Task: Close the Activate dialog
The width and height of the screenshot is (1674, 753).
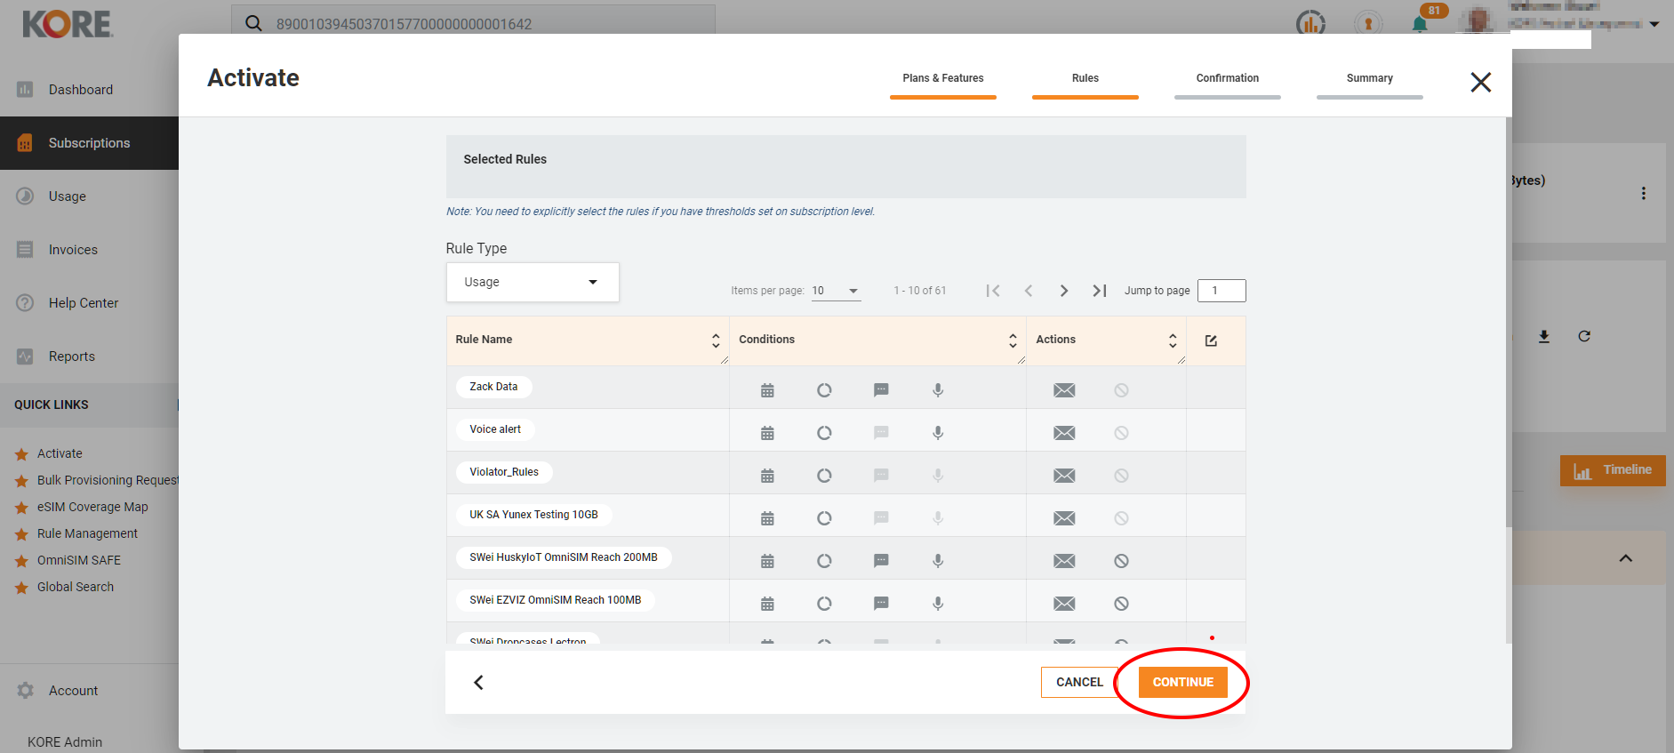Action: 1480,83
